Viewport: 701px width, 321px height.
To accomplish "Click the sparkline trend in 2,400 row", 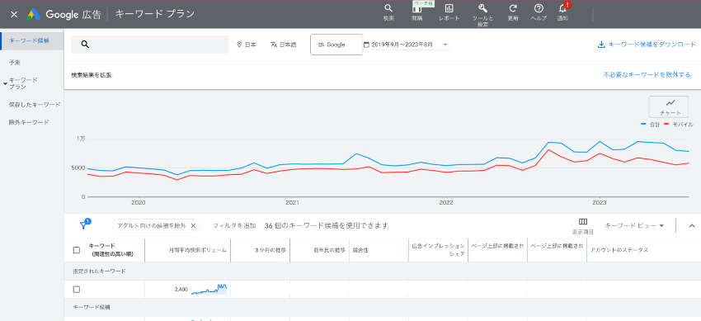I will pos(209,290).
